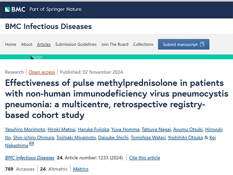Click the Part of Springer Nature text
Image resolution: width=233 pixels, height=175 pixels.
point(56,9)
